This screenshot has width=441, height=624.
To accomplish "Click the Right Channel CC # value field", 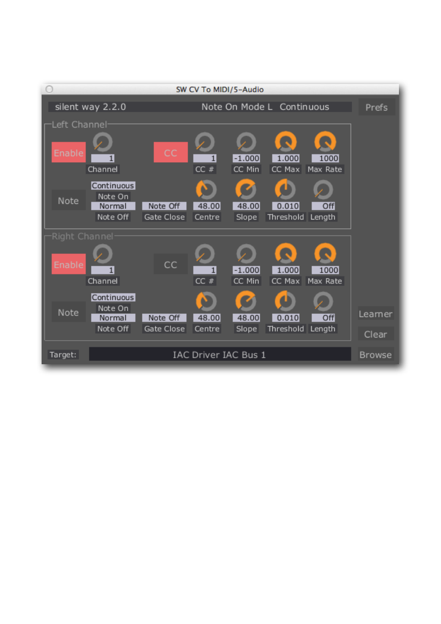I will tap(204, 270).
